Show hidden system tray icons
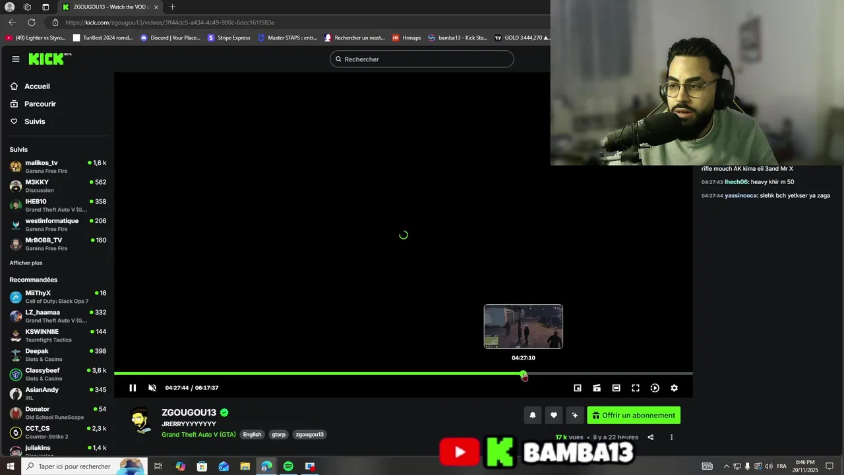 tap(727, 466)
